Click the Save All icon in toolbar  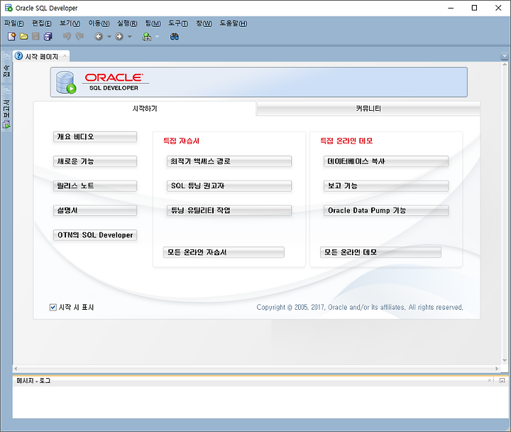click(48, 36)
